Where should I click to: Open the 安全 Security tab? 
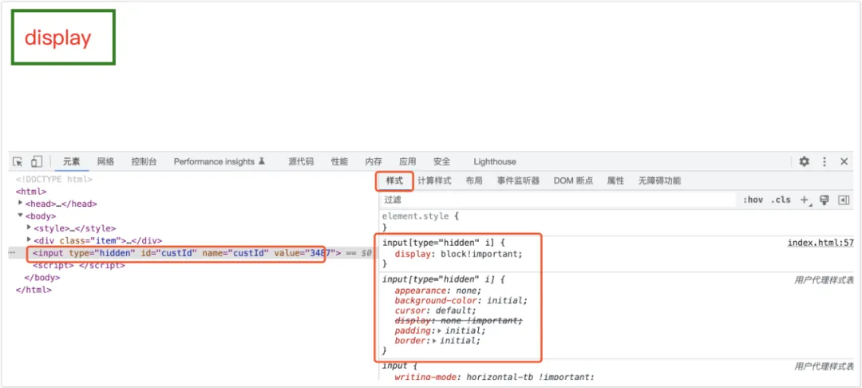pyautogui.click(x=441, y=161)
